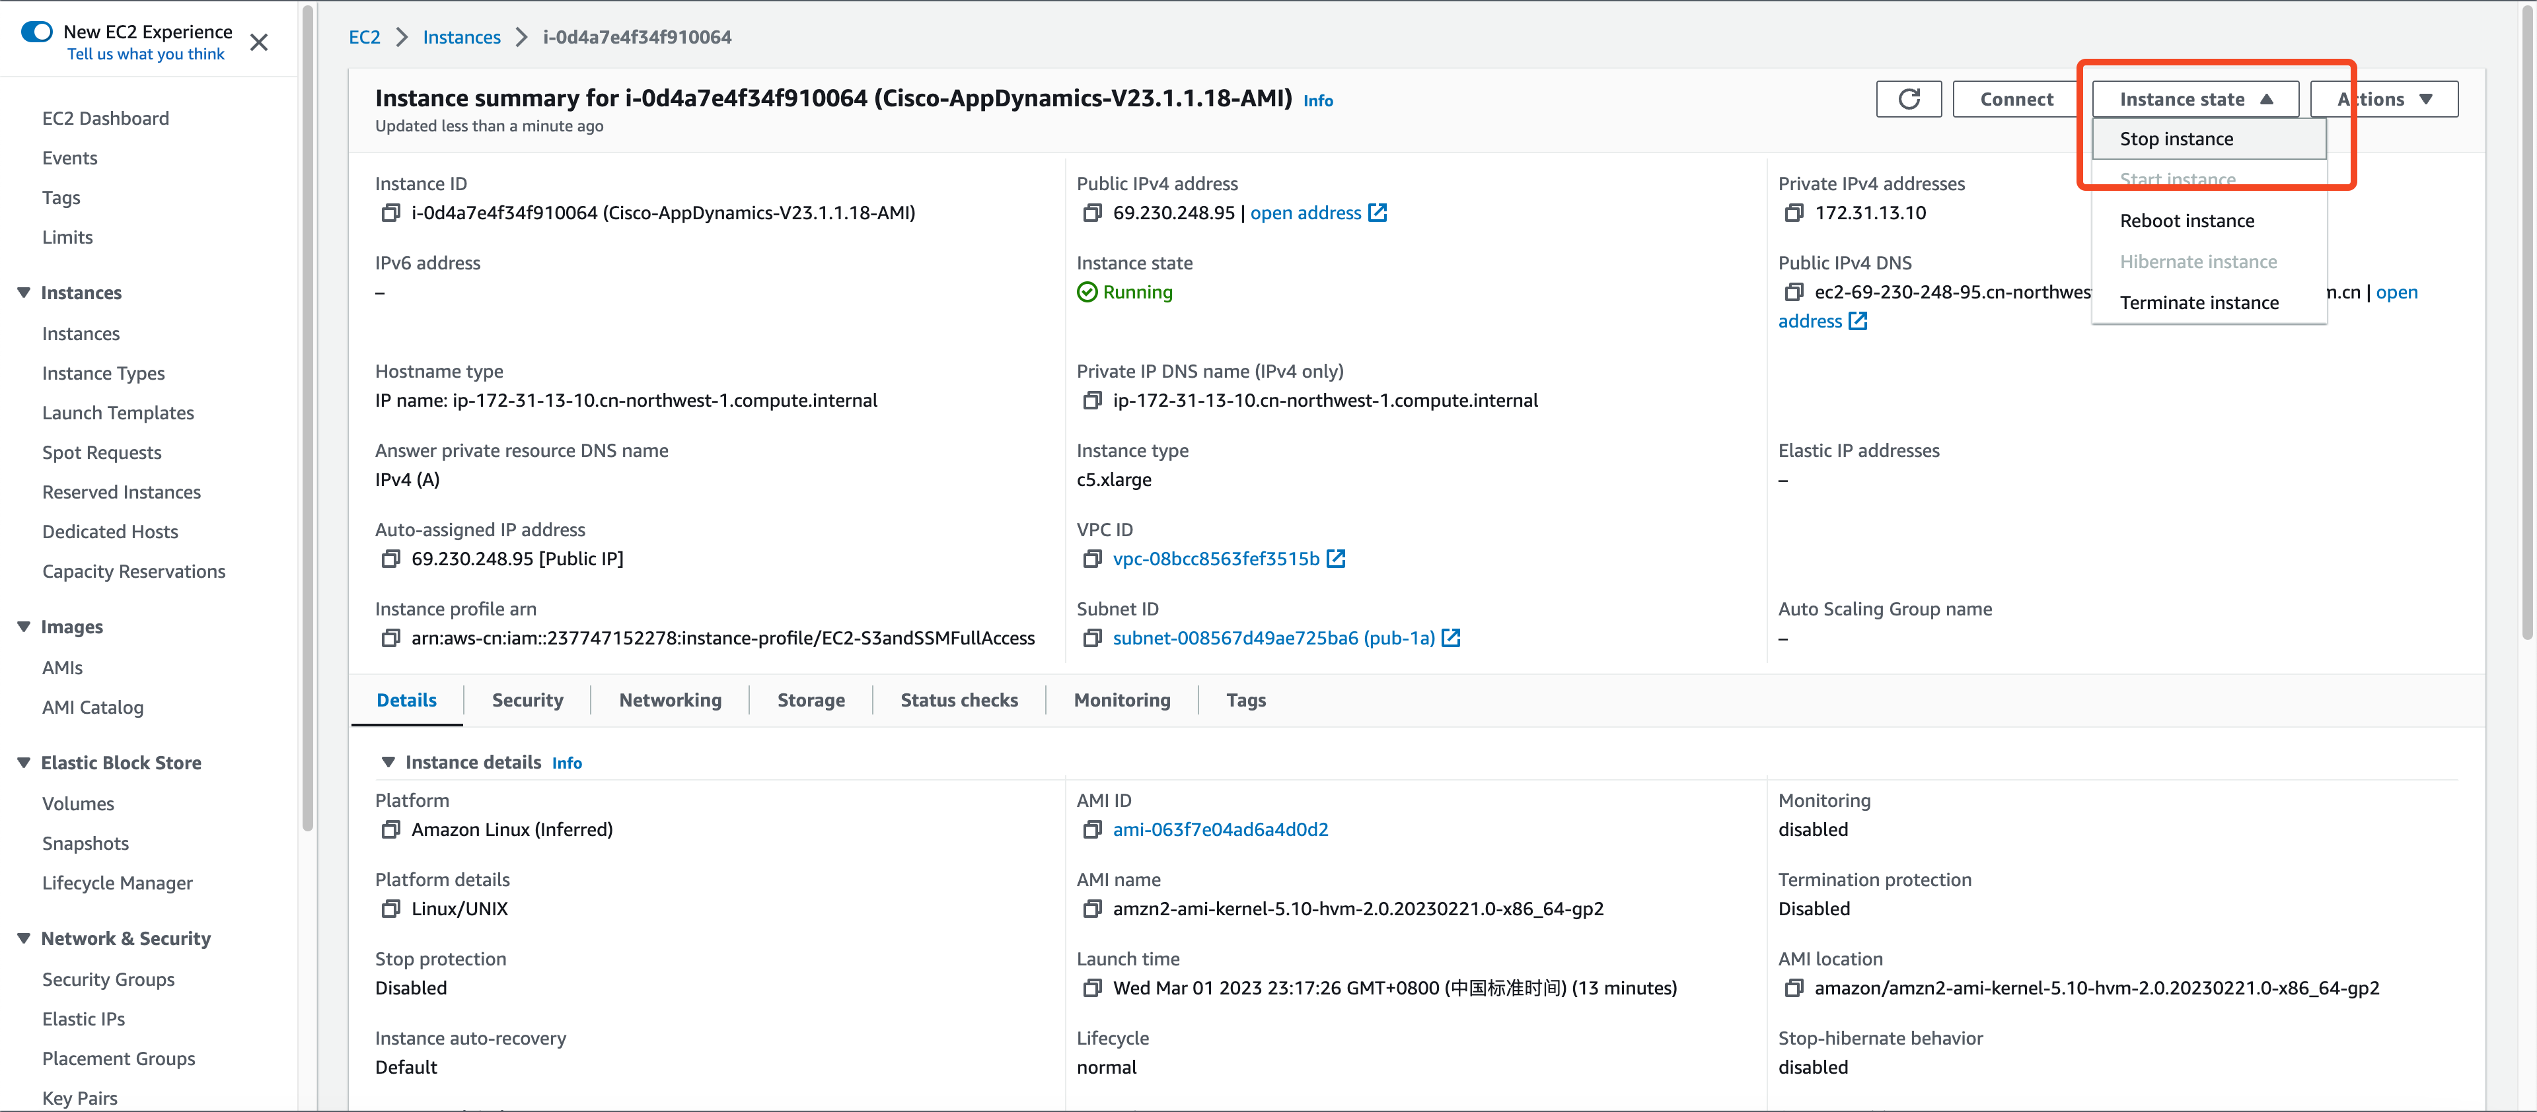Open the subnet-008567d49ae725ba6 link
The width and height of the screenshot is (2537, 1112).
[x=1273, y=639]
